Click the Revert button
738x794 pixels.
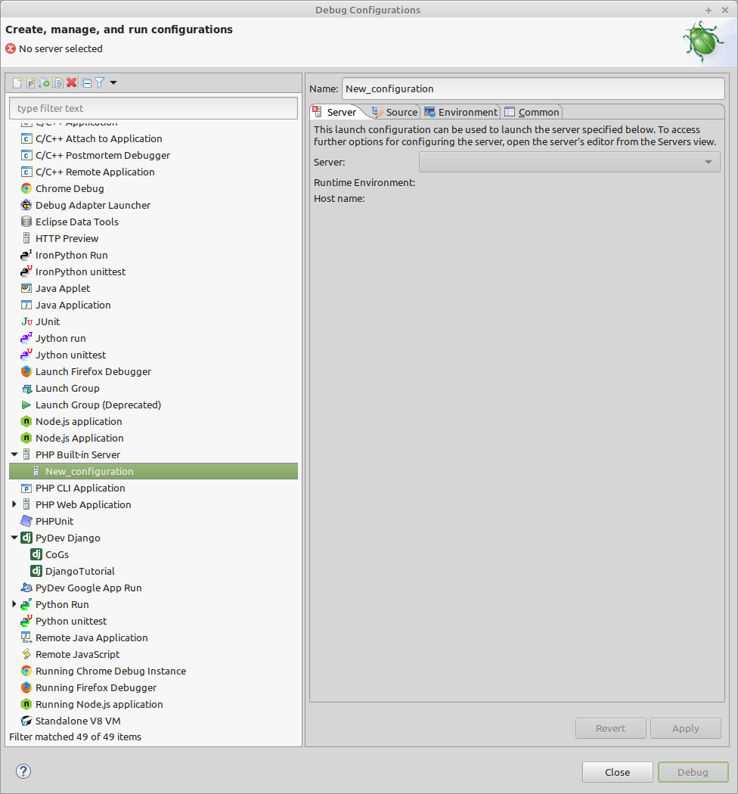click(610, 728)
